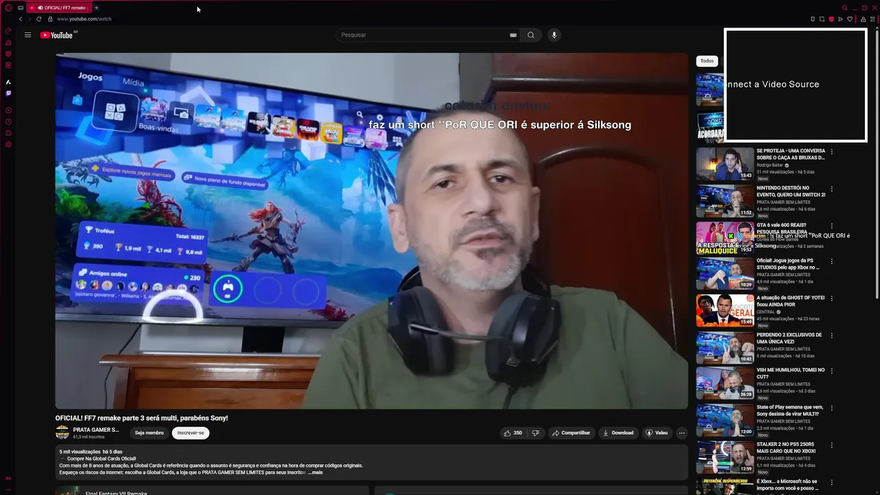Open the red ad blocker shield
Viewport: 880px width, 495px height.
831,19
